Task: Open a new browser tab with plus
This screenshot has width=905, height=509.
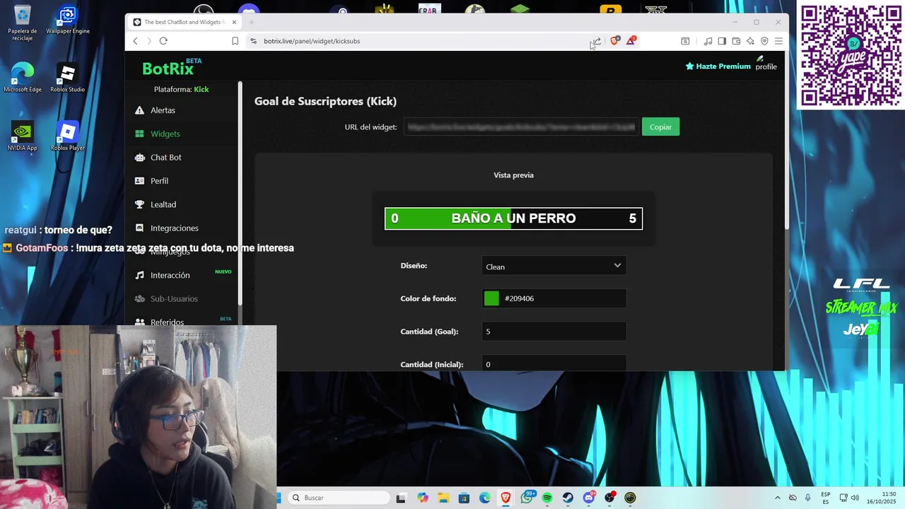Action: pos(251,22)
